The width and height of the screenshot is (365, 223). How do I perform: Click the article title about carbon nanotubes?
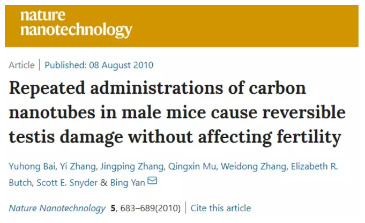[177, 113]
